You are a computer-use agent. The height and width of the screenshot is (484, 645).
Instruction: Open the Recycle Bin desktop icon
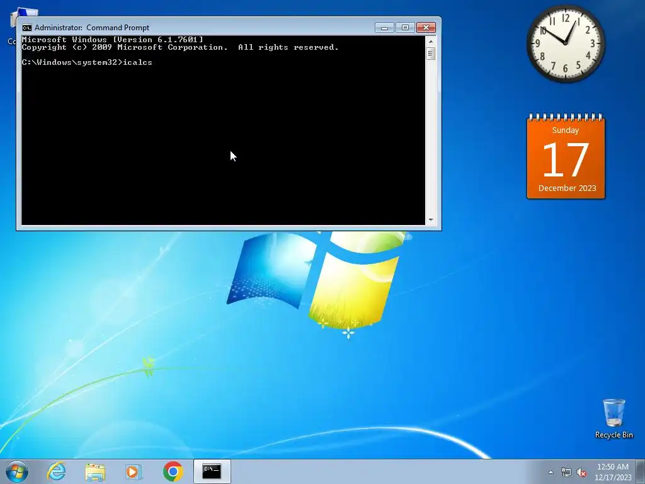point(614,418)
